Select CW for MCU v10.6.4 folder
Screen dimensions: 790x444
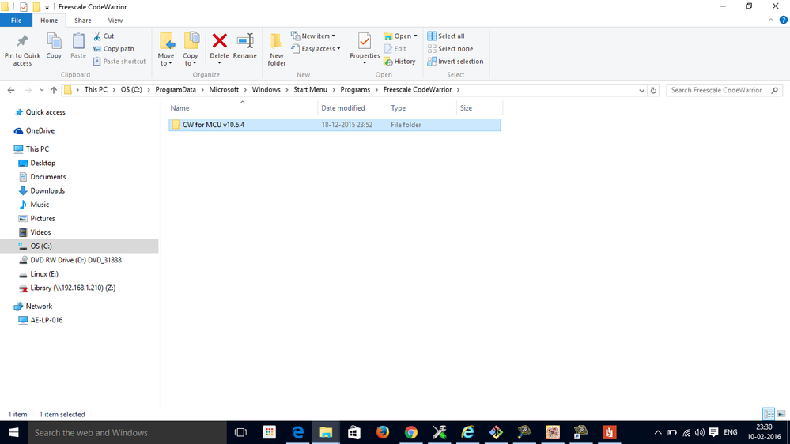[335, 124]
